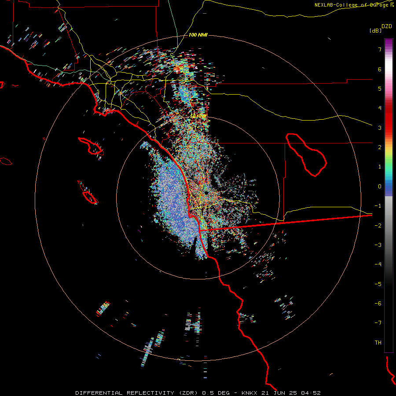Click the Differential Reflectivity caption at the bottom
Screen dimensions: 396x396
click(198, 393)
